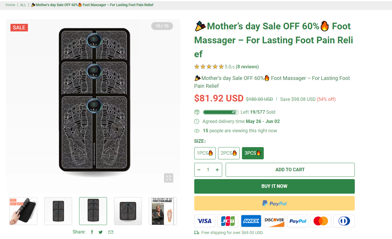392x239 pixels.
Task: Select the 2PCS size option
Action: click(229, 153)
